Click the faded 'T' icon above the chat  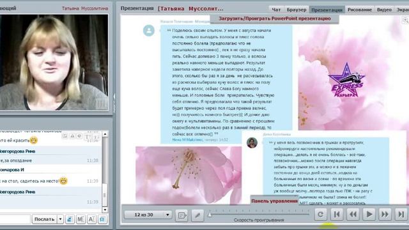pos(88,136)
